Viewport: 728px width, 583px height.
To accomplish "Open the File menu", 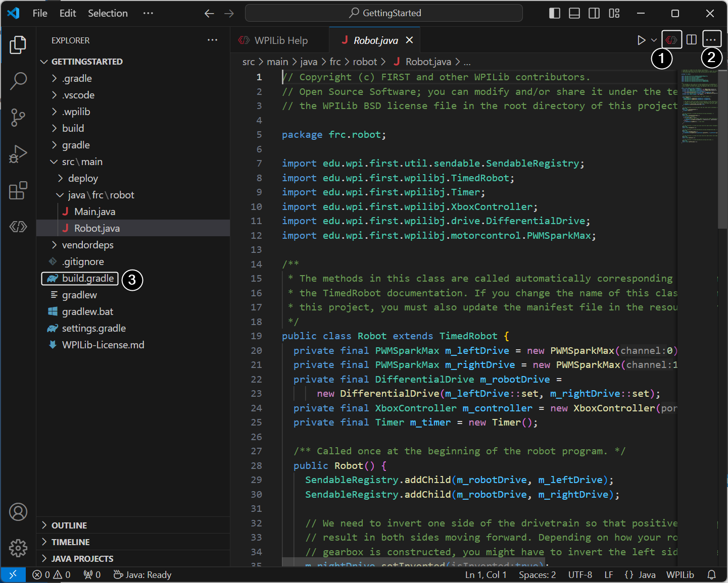I will (39, 13).
